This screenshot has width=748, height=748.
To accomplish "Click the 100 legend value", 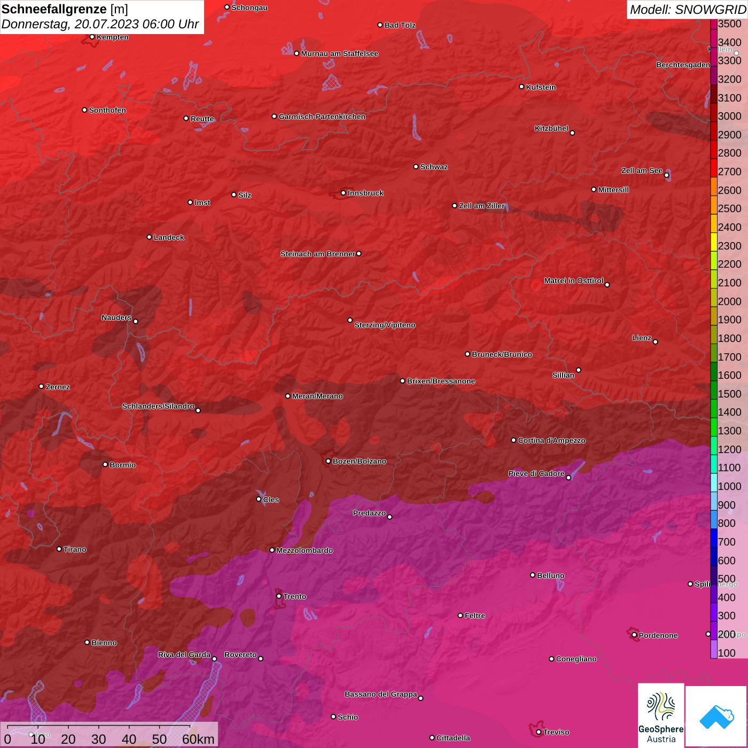I will (x=727, y=653).
